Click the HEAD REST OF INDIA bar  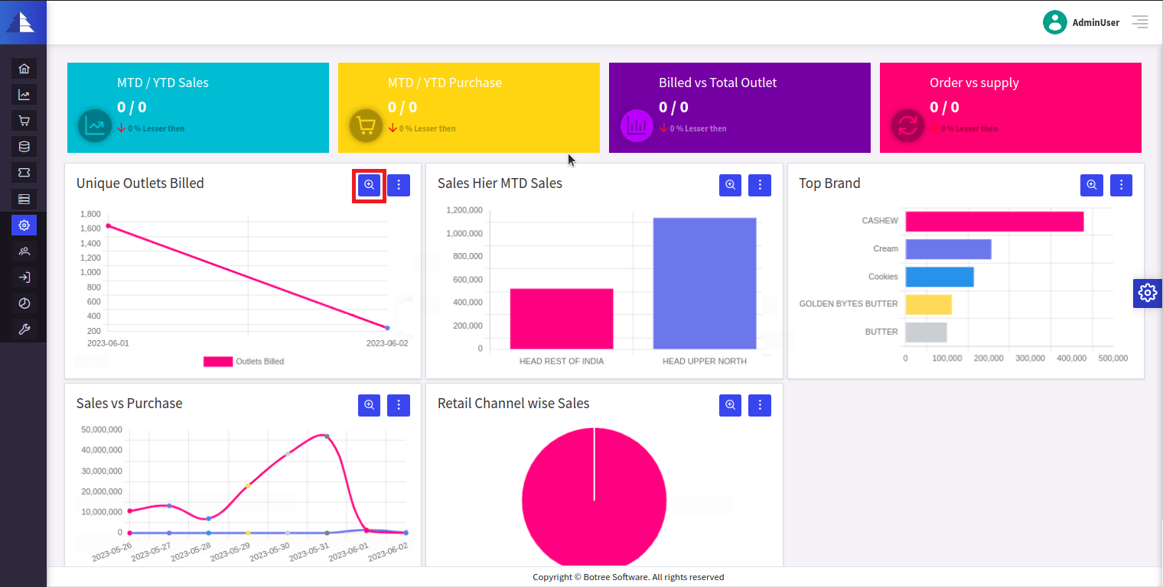(562, 319)
